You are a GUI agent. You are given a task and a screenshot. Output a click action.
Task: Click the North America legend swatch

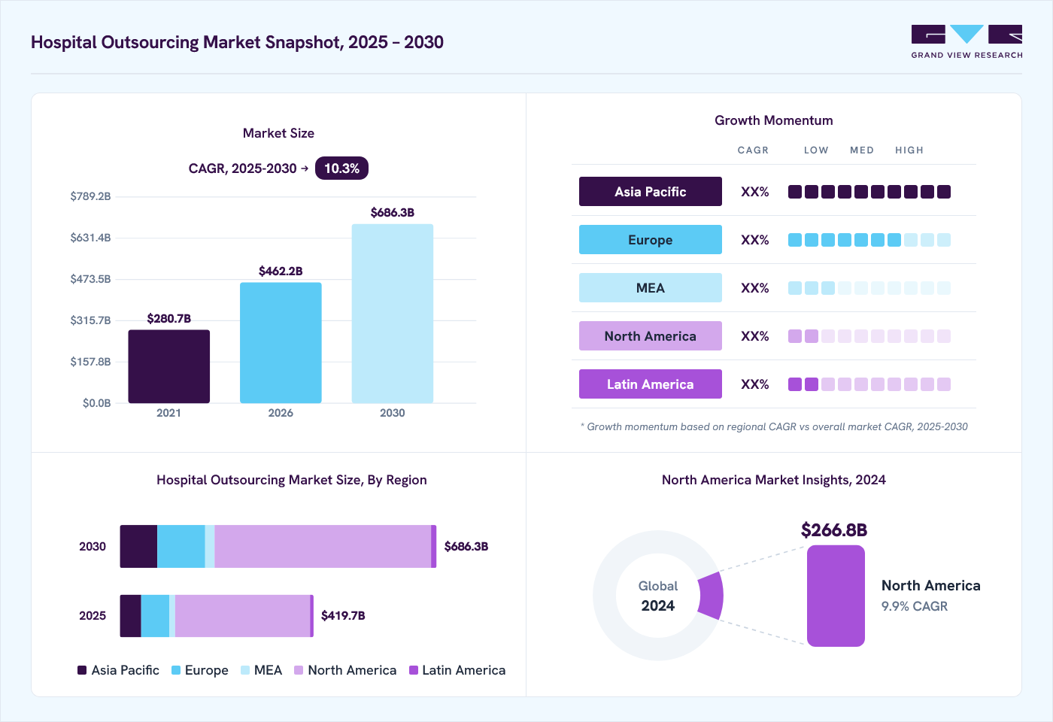pyautogui.click(x=299, y=670)
